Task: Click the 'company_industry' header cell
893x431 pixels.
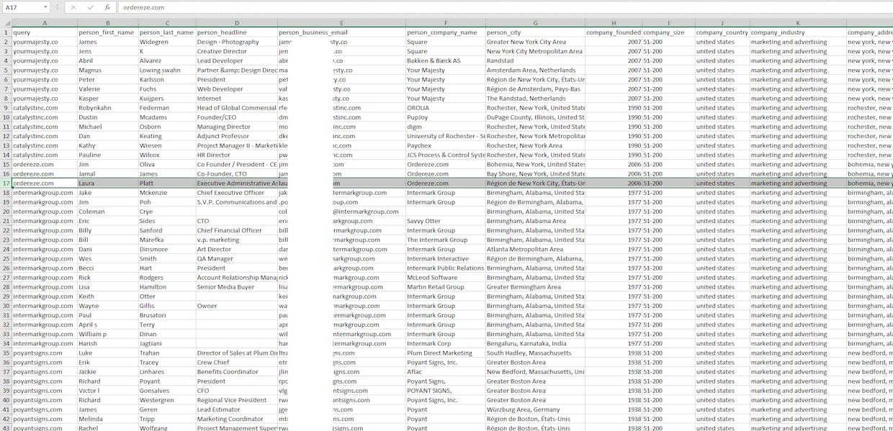Action: pos(798,32)
